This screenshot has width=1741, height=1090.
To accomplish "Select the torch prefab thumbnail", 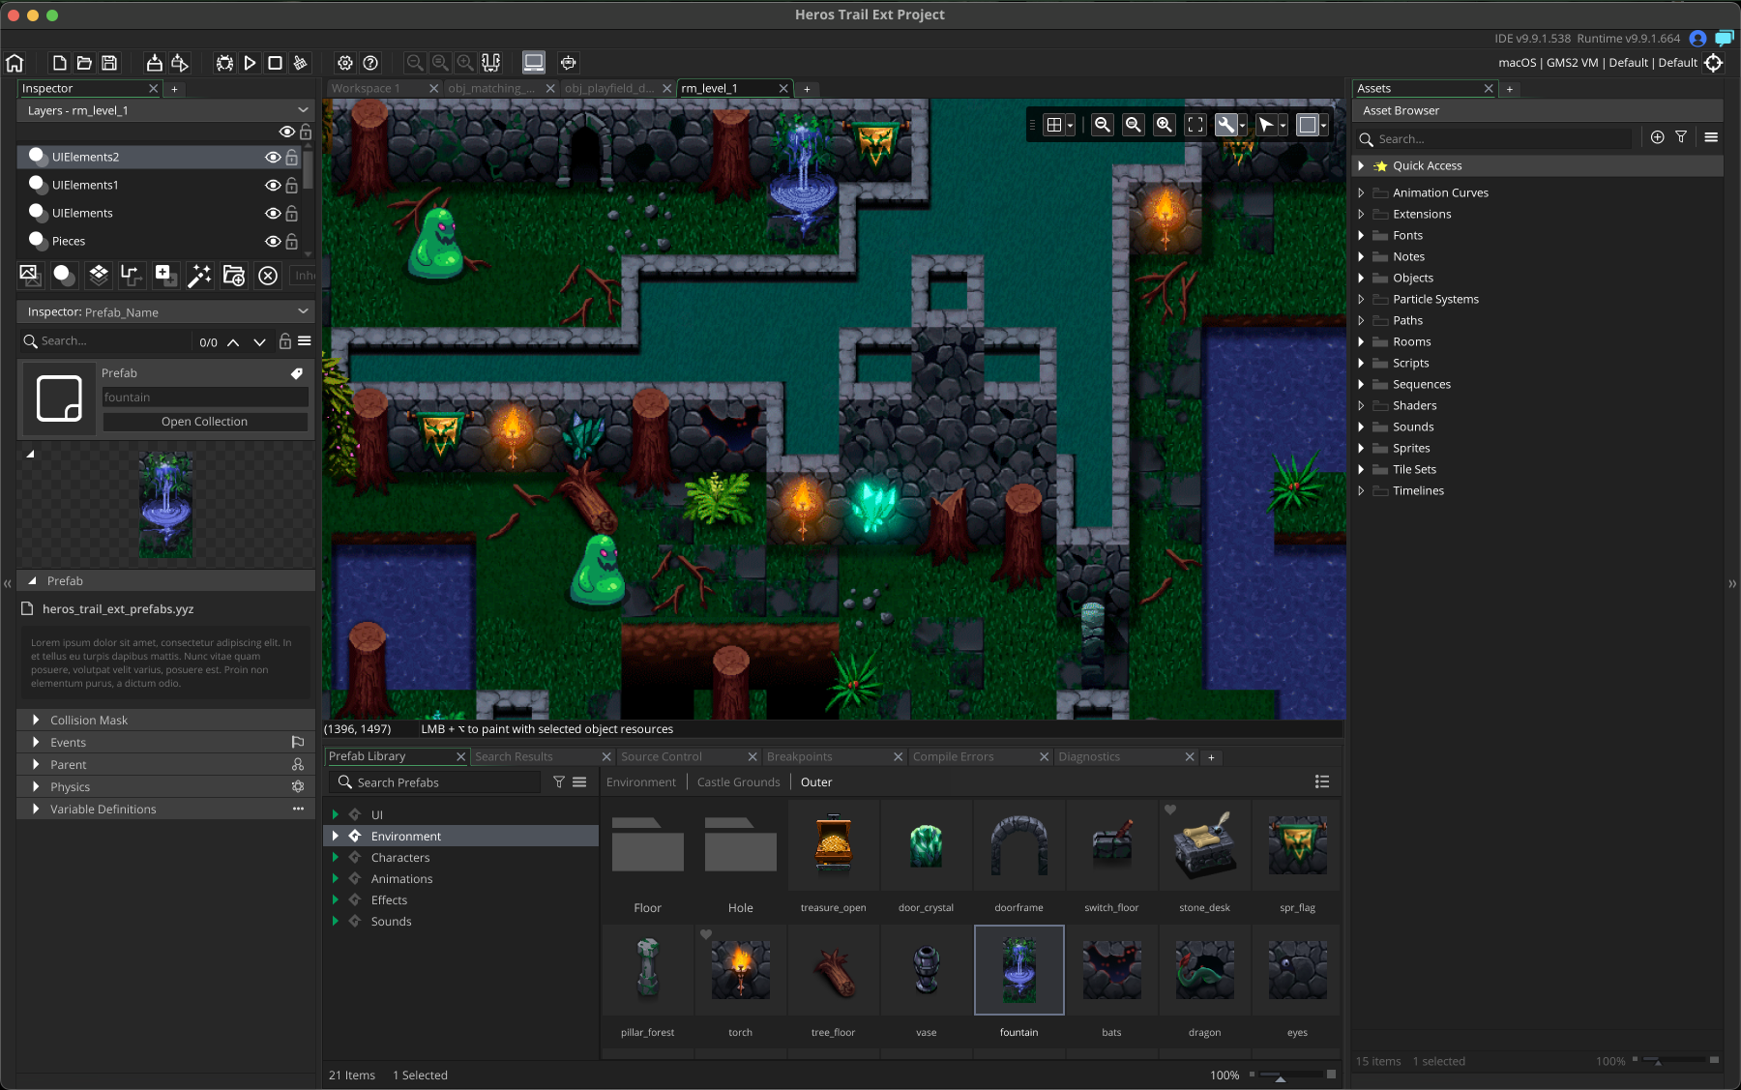I will 740,970.
